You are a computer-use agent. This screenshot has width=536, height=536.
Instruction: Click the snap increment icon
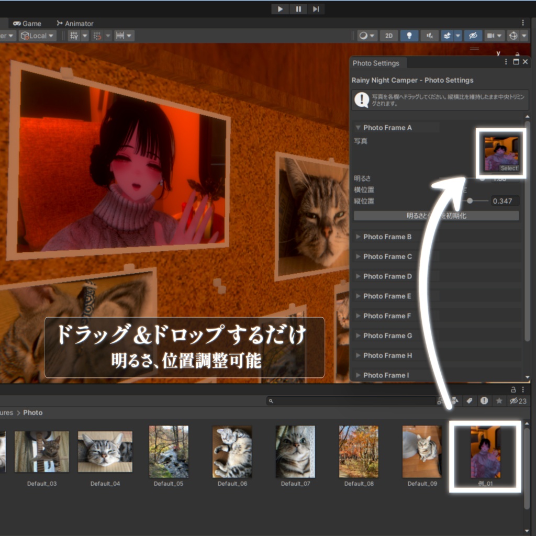coord(120,36)
